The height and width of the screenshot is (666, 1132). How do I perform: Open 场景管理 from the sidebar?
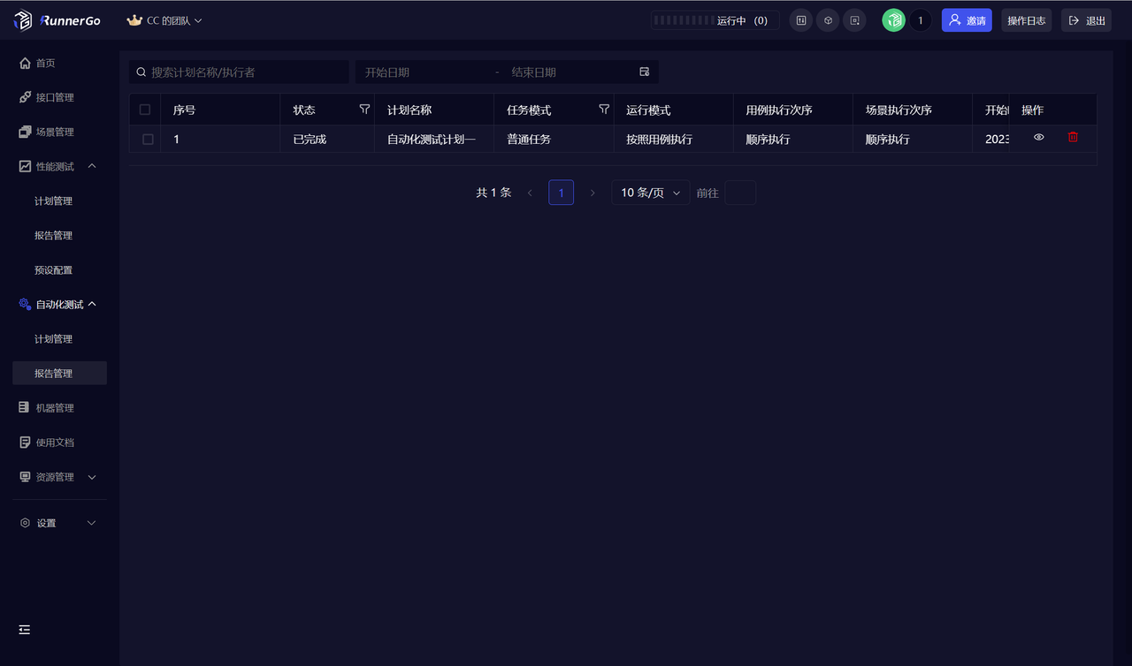point(55,132)
